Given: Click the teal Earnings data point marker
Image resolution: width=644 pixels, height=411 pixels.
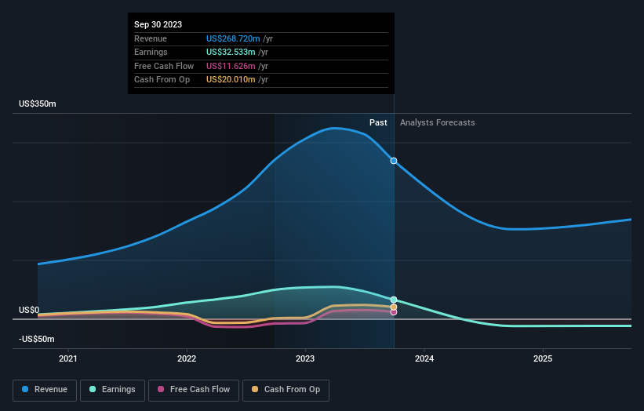Looking at the screenshot, I should [x=394, y=300].
